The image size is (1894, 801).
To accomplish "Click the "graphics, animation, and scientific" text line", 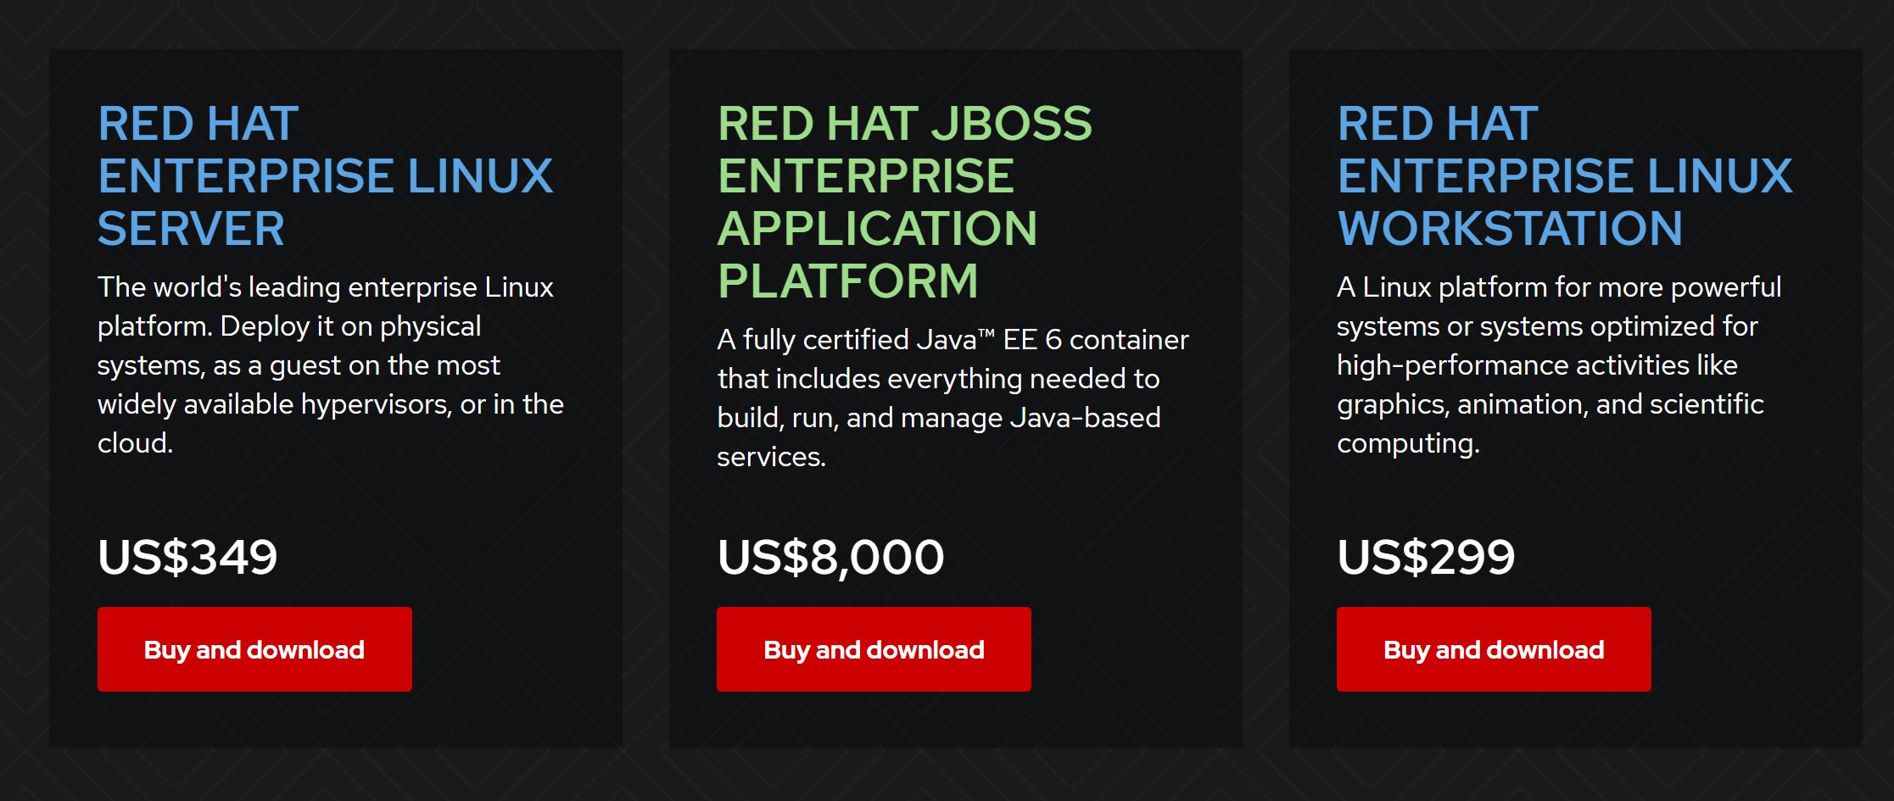I will [x=1550, y=405].
